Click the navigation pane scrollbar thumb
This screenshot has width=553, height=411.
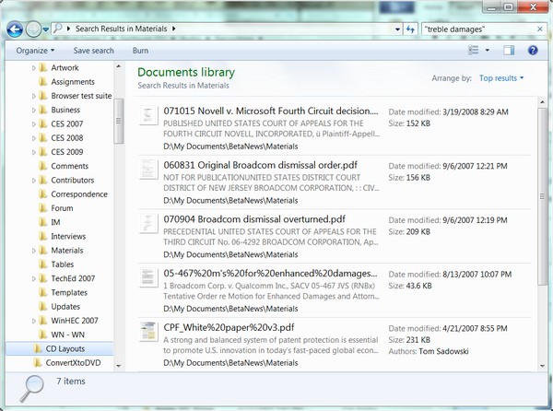pyautogui.click(x=119, y=121)
